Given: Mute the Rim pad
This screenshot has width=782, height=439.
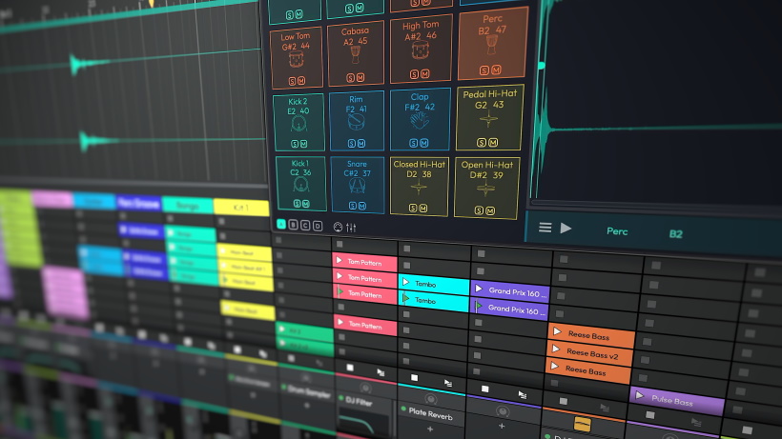Looking at the screenshot, I should pos(361,144).
